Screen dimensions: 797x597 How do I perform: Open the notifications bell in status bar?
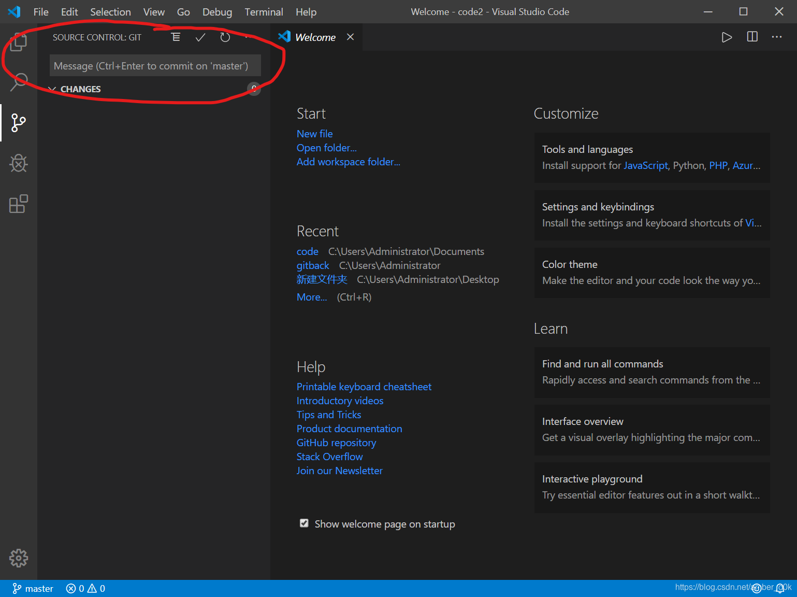tap(780, 588)
